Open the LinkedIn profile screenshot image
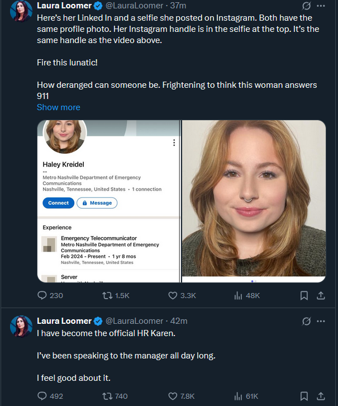Image resolution: width=338 pixels, height=406 pixels. 108,201
